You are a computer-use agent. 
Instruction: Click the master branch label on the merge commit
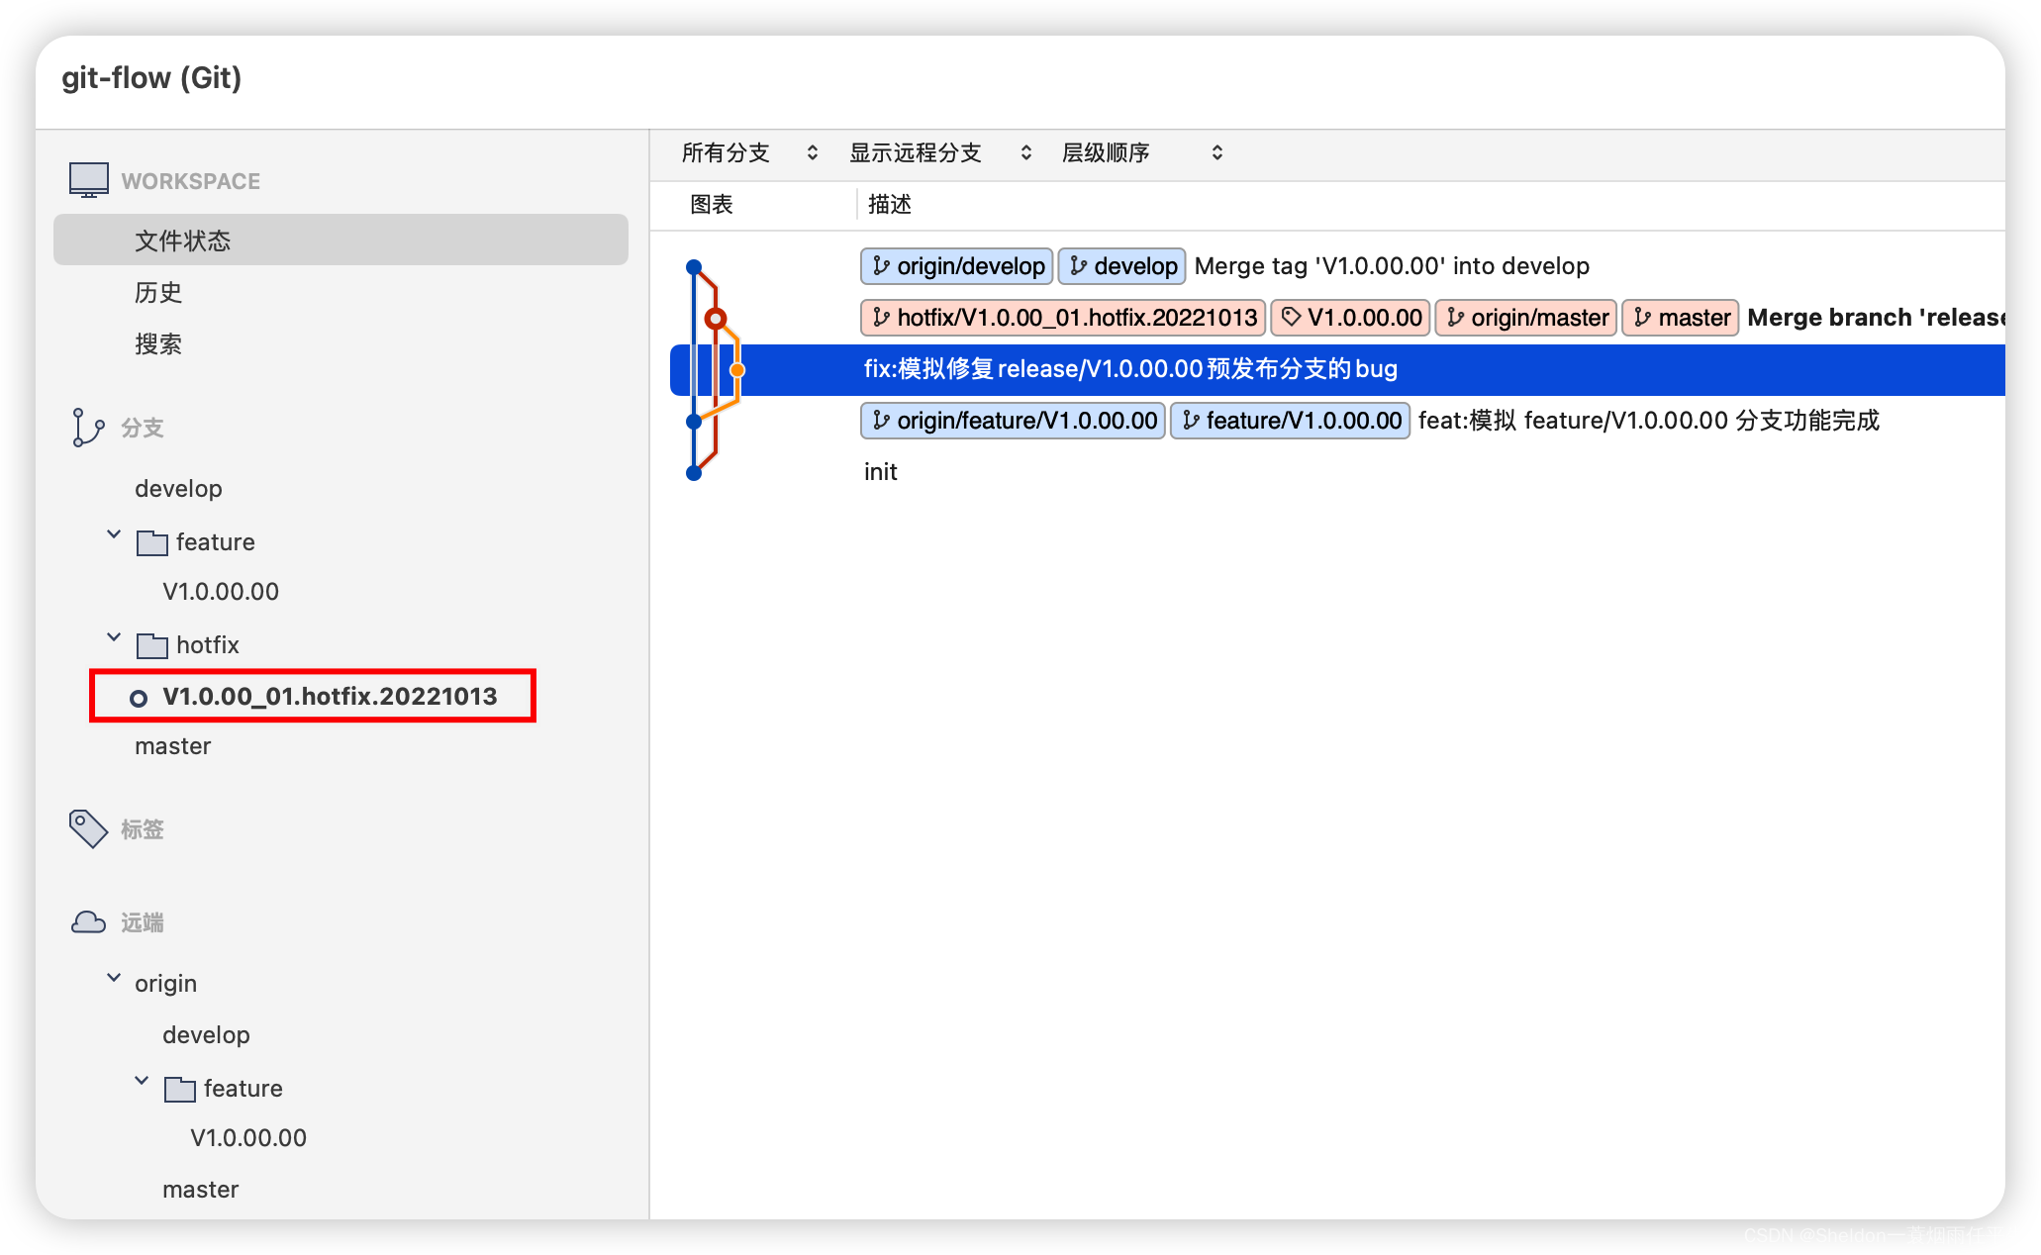(x=1680, y=318)
